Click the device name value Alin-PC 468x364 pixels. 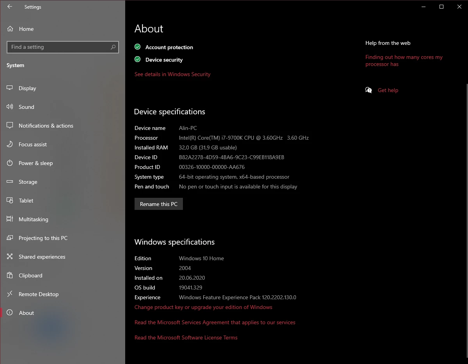pos(188,128)
